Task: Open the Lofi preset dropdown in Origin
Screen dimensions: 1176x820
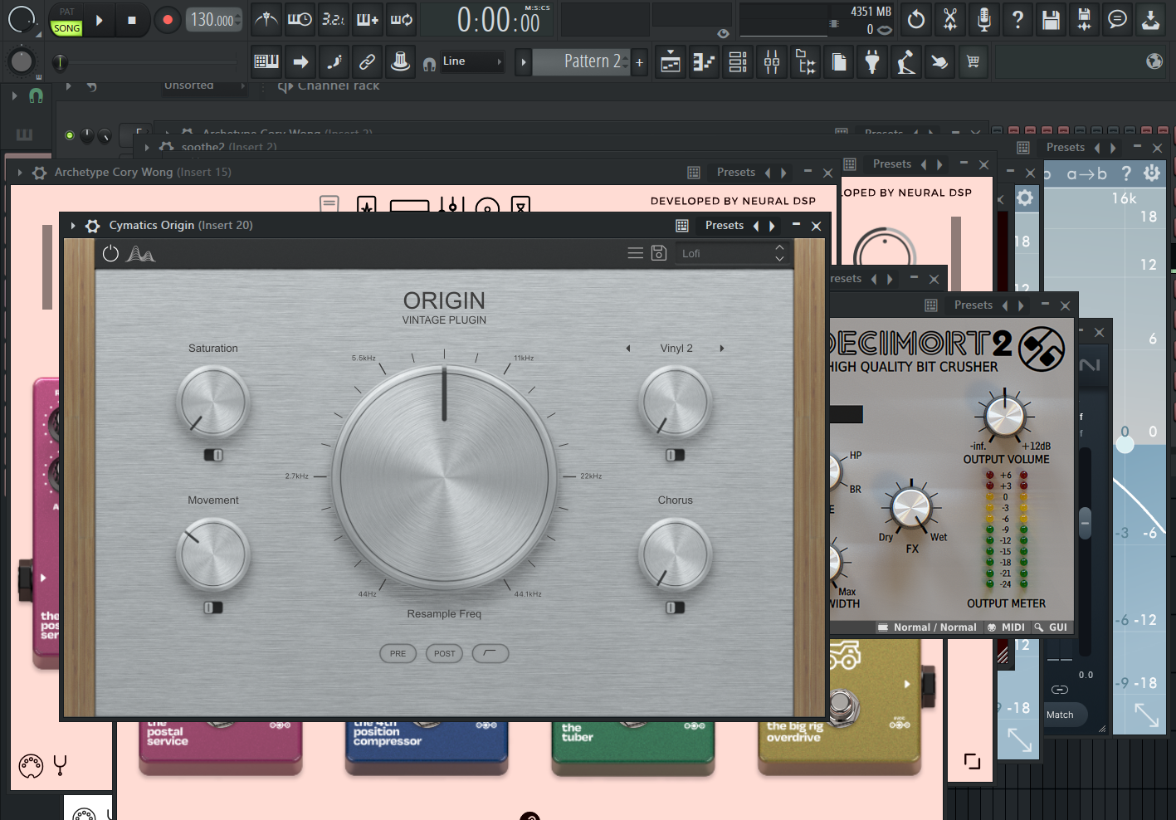Action: 730,253
